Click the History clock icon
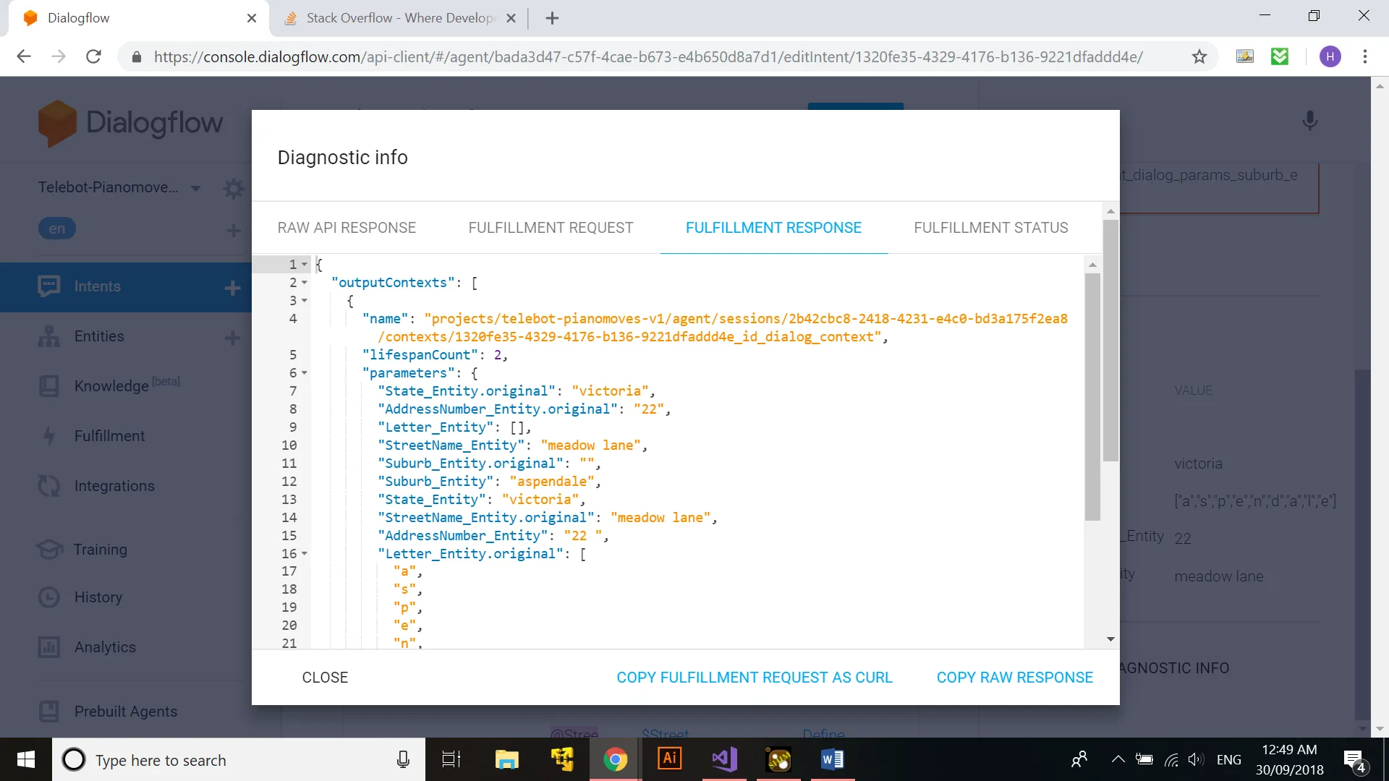Image resolution: width=1389 pixels, height=781 pixels. (x=48, y=597)
